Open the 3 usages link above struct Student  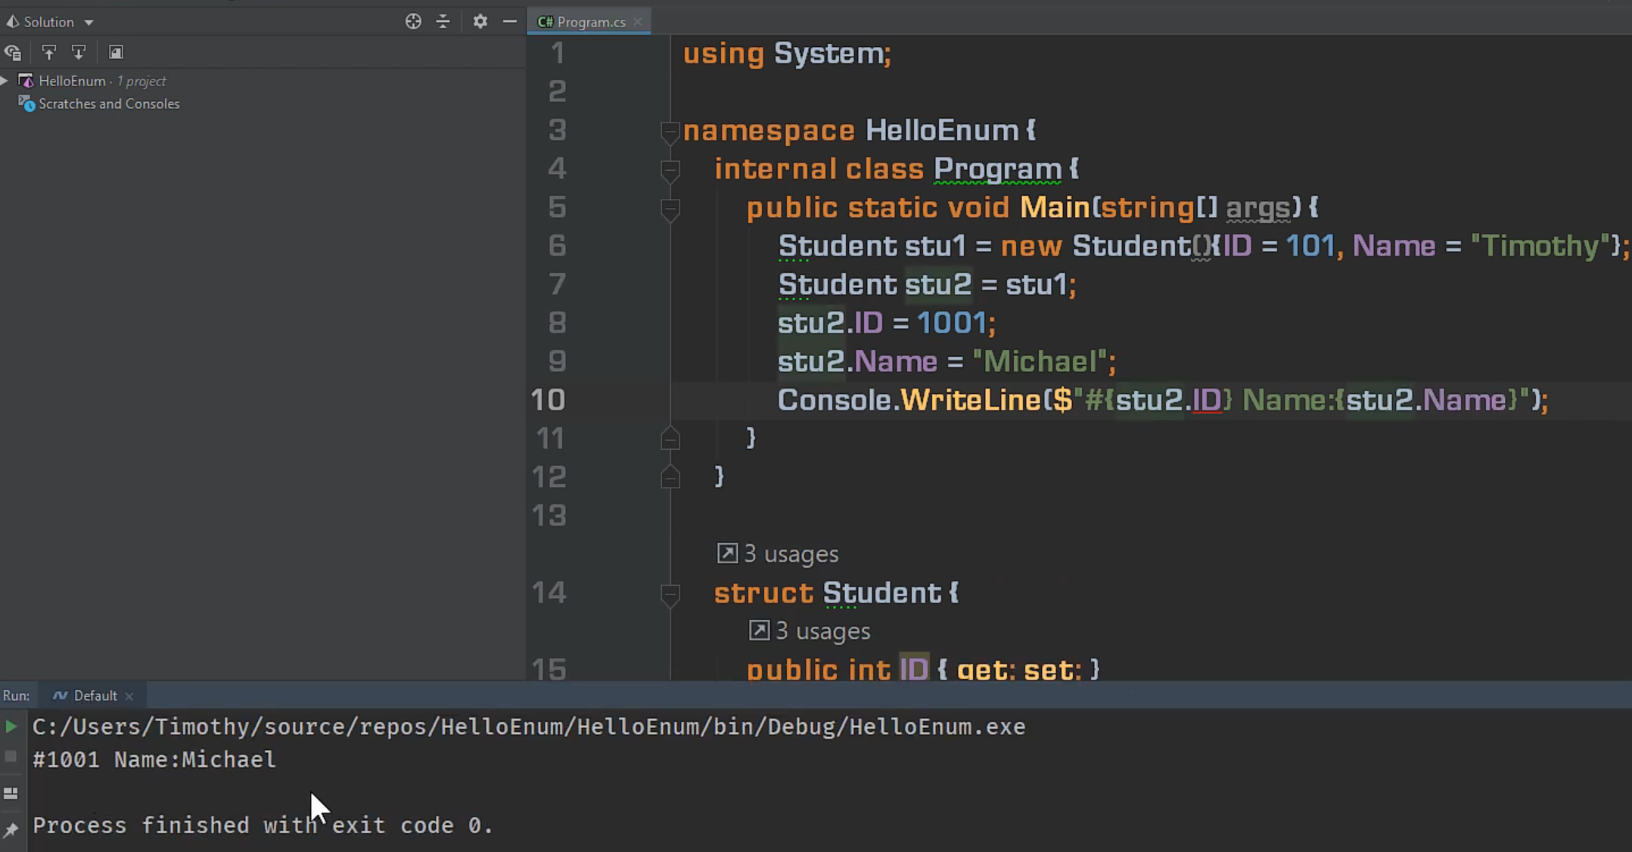(791, 554)
